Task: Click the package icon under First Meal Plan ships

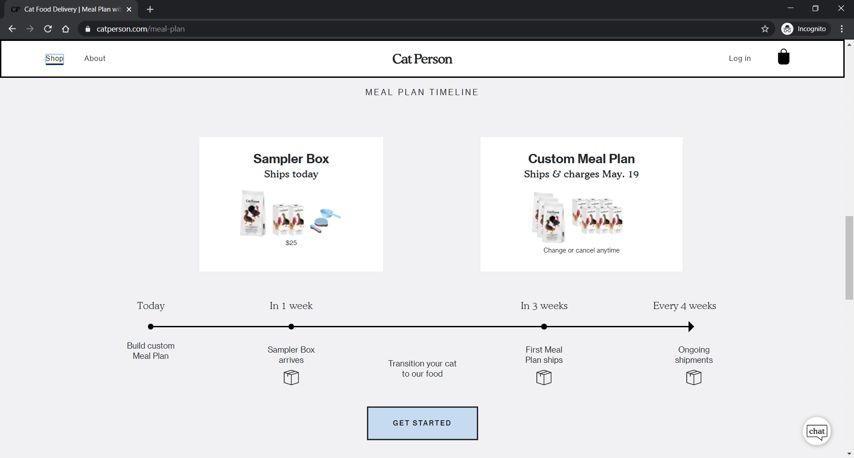Action: (x=544, y=377)
